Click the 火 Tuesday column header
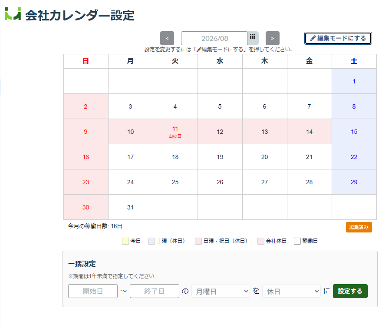Viewport: 392px width, 325px height. pyautogui.click(x=175, y=61)
